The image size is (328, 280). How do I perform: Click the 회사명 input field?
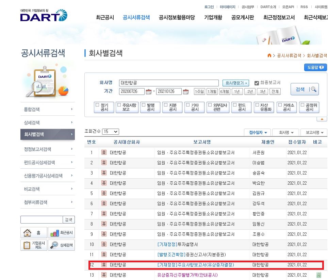(169, 83)
